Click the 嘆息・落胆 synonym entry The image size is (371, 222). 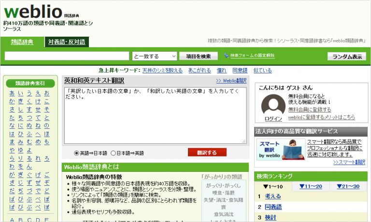click(223, 193)
